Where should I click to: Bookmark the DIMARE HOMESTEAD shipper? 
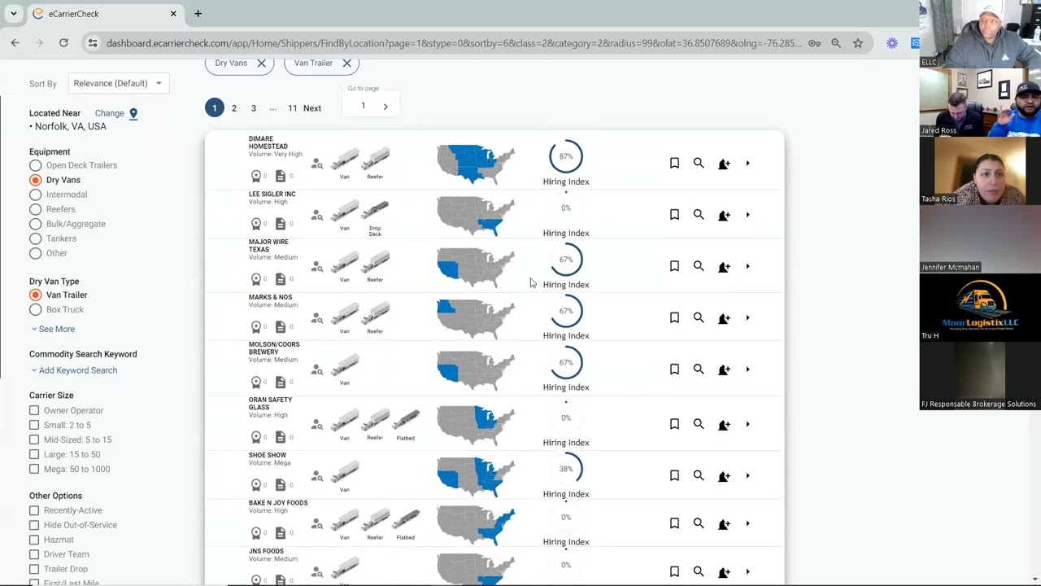674,163
